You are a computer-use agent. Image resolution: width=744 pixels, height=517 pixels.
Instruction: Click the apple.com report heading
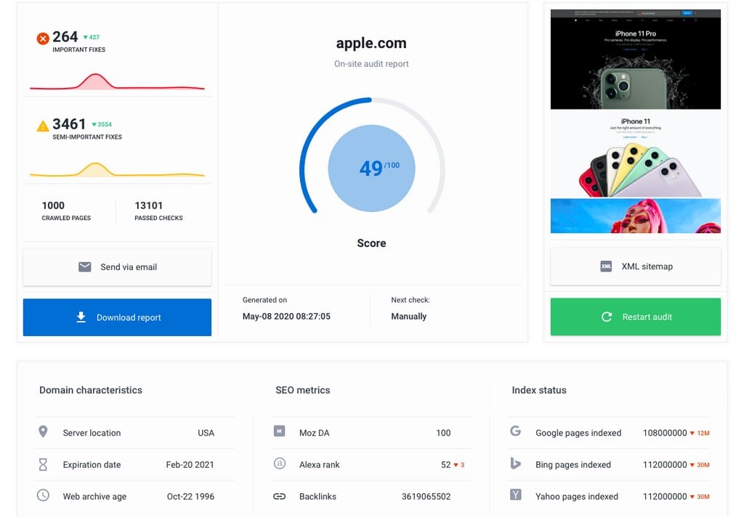[x=371, y=43]
